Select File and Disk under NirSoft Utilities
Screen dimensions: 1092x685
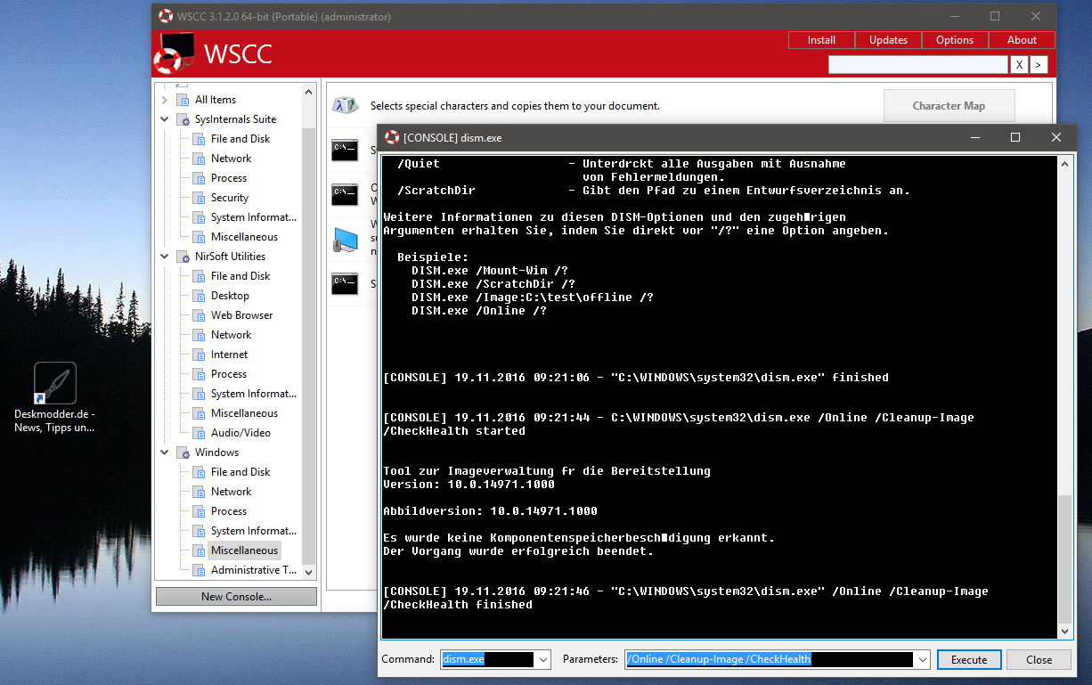[x=240, y=276]
